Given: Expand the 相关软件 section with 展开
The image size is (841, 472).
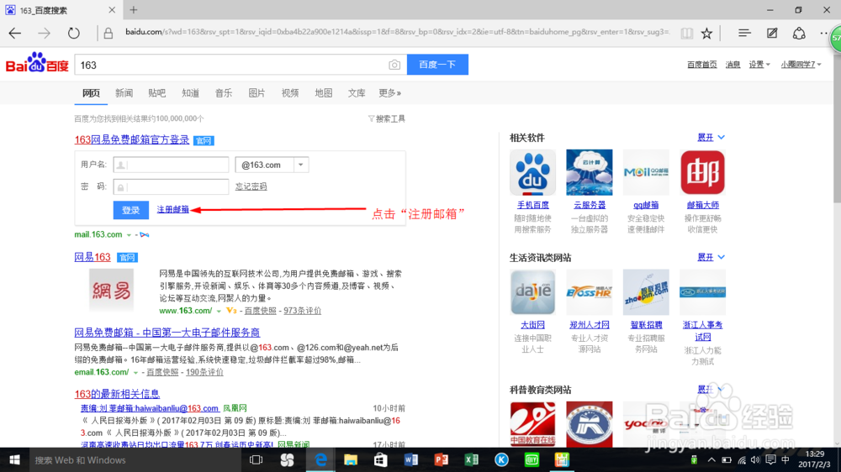Looking at the screenshot, I should [x=711, y=138].
